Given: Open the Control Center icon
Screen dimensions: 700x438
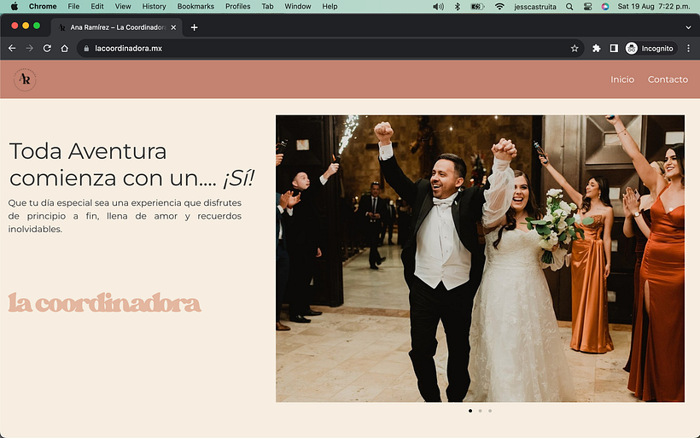Looking at the screenshot, I should pos(587,6).
